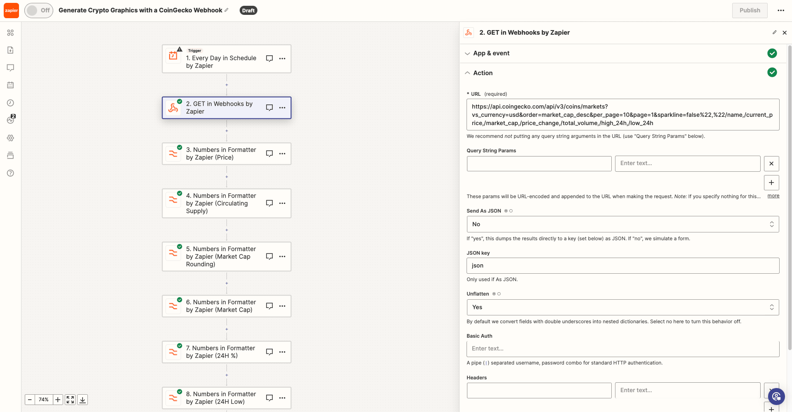Click the more link under Query String Params
Image resolution: width=792 pixels, height=412 pixels.
[773, 196]
